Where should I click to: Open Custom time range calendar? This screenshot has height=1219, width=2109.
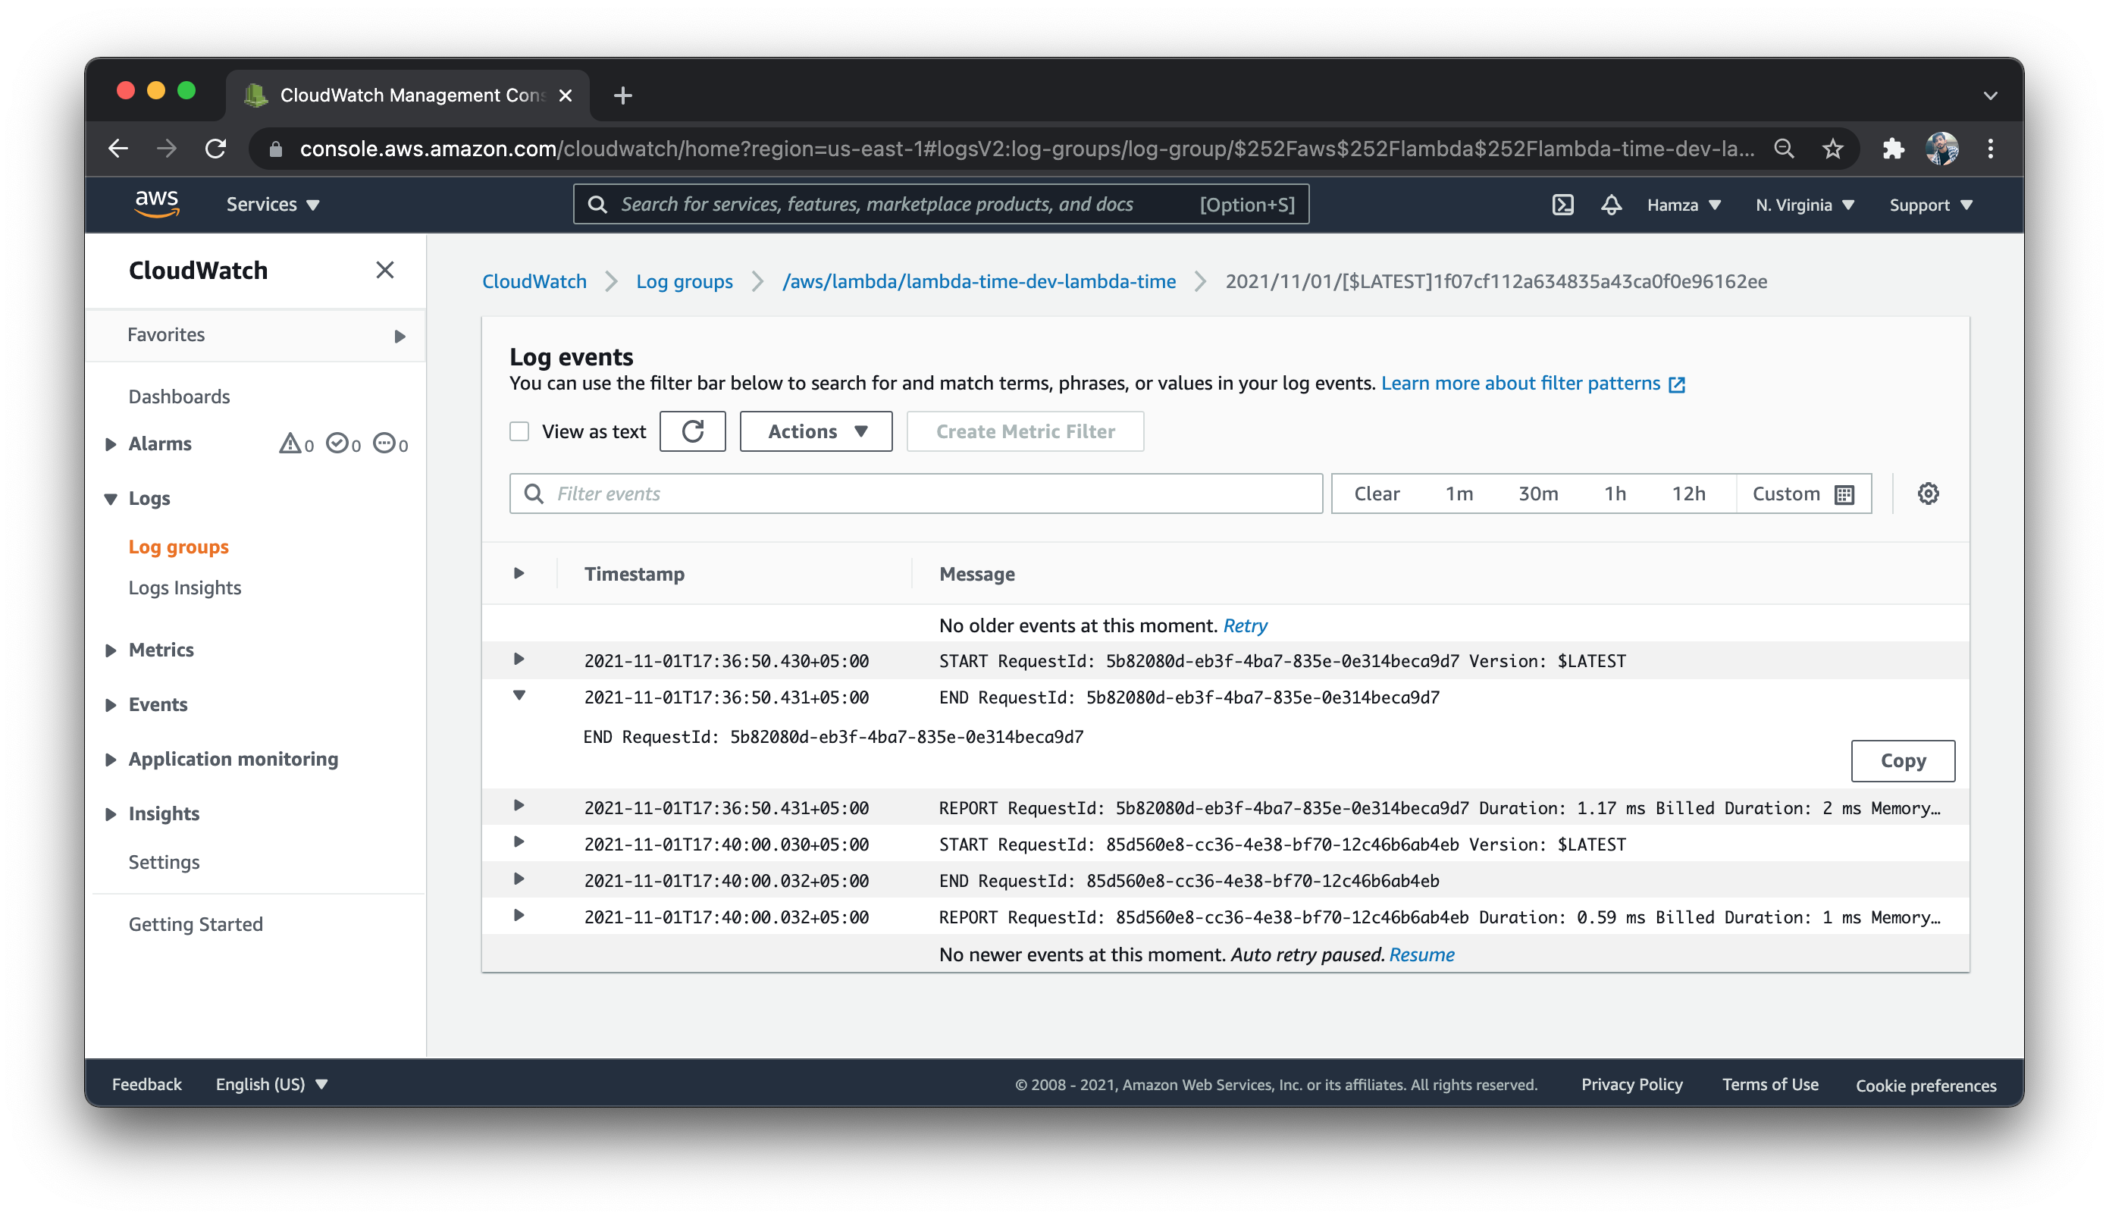click(x=1803, y=494)
